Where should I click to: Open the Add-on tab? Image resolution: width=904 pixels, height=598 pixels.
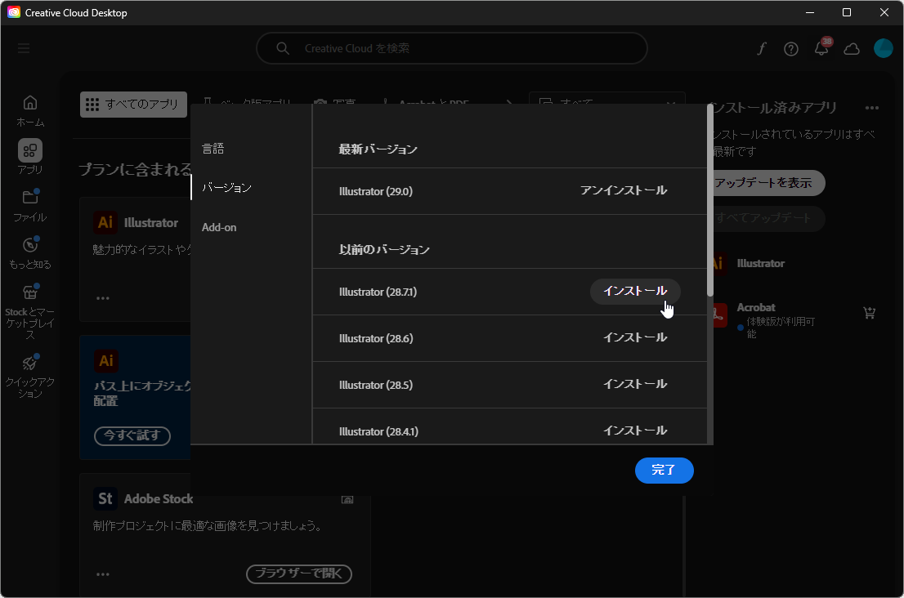coord(219,227)
